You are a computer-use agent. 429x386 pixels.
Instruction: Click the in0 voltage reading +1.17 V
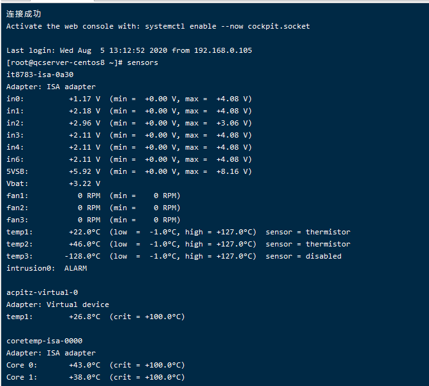pos(84,99)
